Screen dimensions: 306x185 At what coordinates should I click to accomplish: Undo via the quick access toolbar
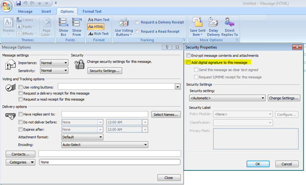(x=25, y=3)
